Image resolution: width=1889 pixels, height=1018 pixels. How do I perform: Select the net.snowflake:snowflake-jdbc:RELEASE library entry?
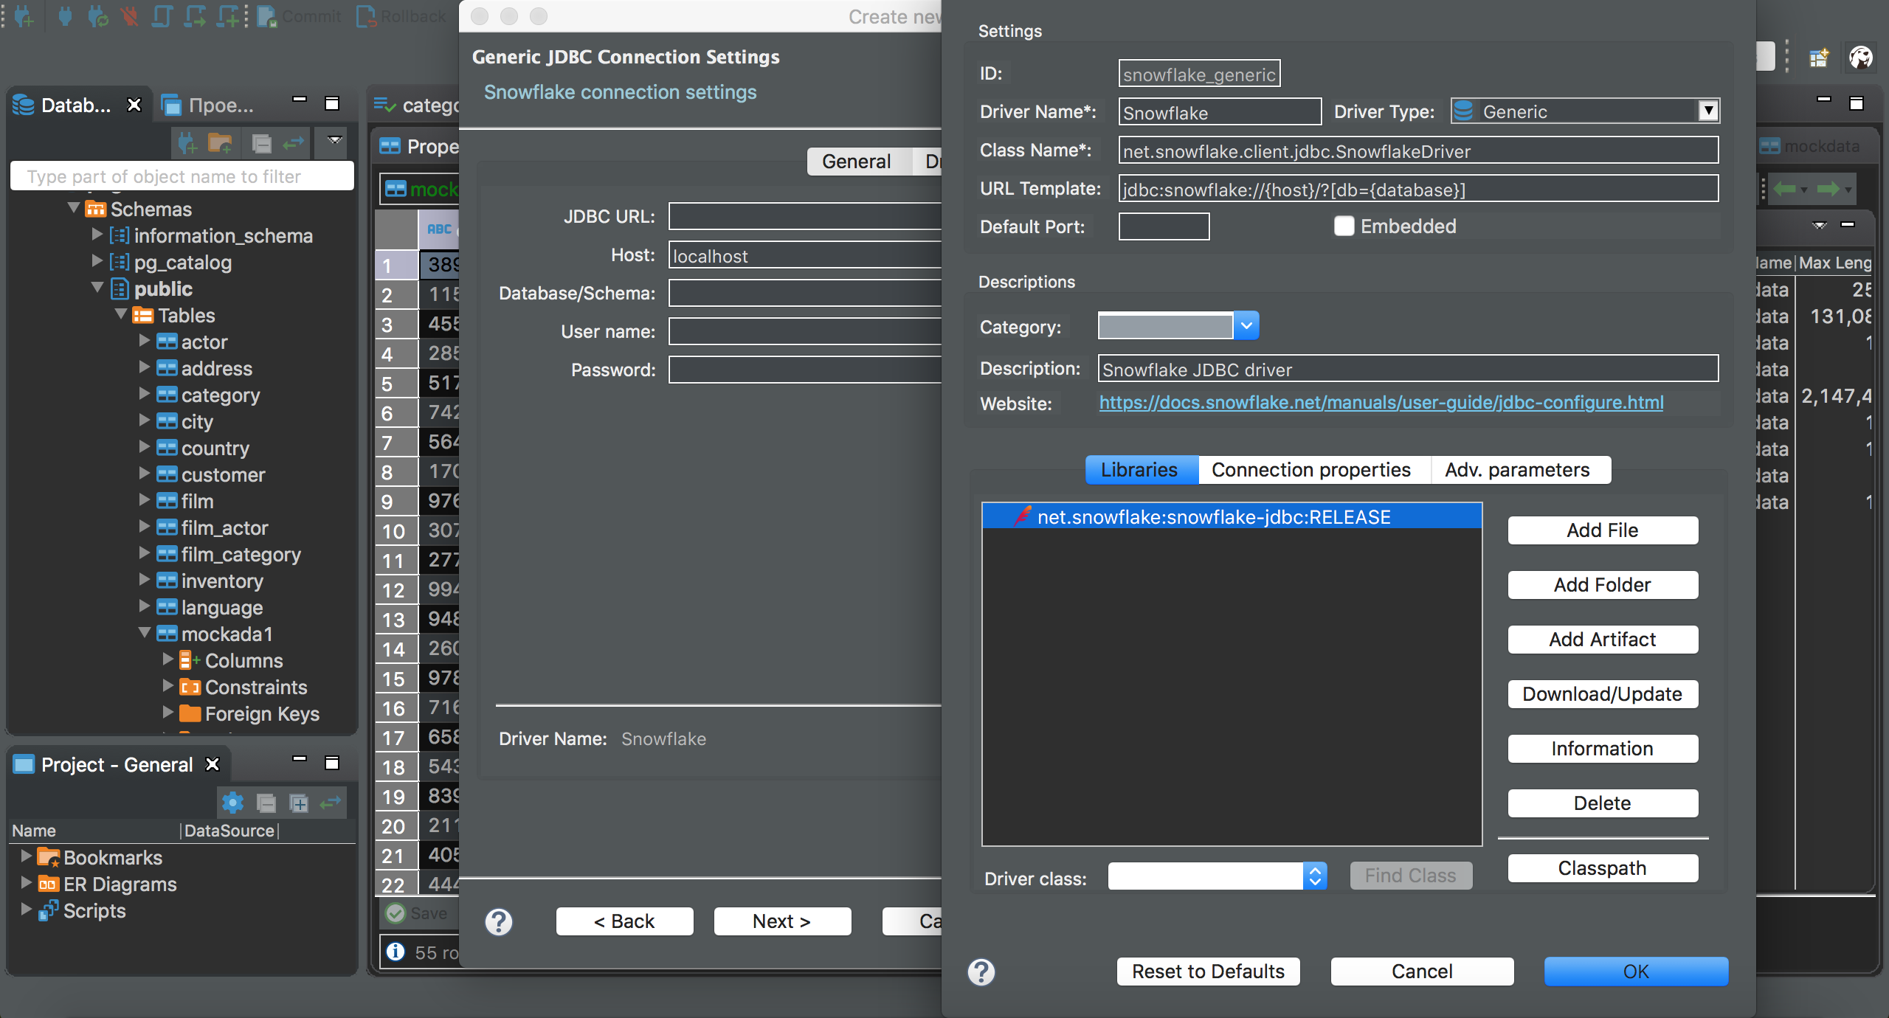(1234, 516)
